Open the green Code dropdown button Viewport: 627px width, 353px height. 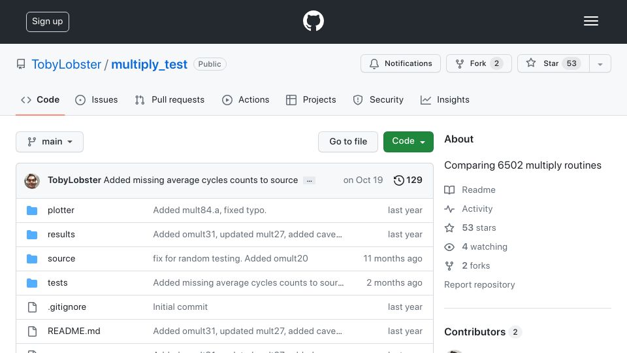(408, 142)
